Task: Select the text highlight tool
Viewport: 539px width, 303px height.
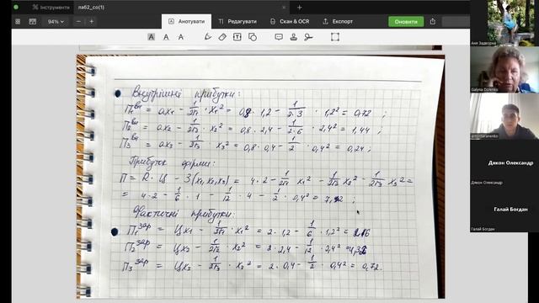Action: 151,37
